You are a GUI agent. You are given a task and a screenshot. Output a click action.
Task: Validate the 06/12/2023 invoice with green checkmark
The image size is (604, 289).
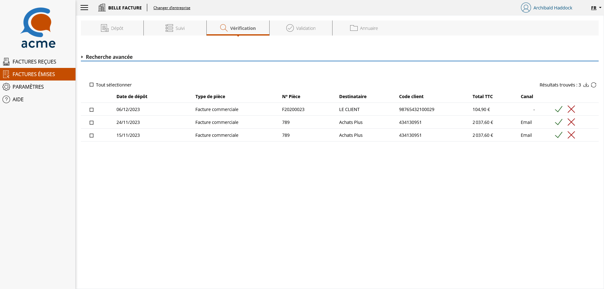pyautogui.click(x=559, y=109)
